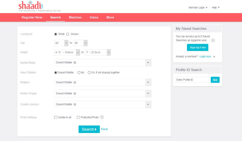Clear the Country Living in "Doesn't Matter" tag

[x=75, y=105]
